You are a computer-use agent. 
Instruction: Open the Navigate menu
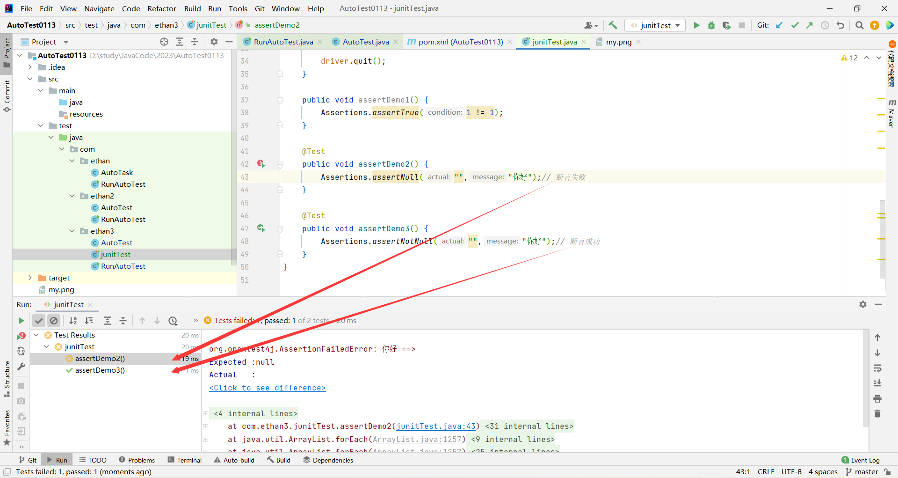(99, 8)
